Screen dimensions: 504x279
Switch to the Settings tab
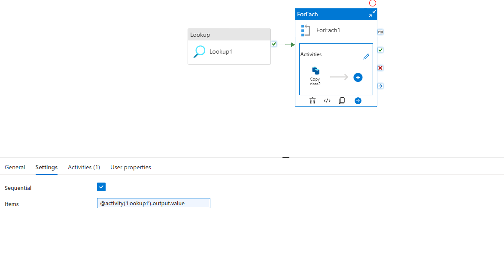(46, 167)
